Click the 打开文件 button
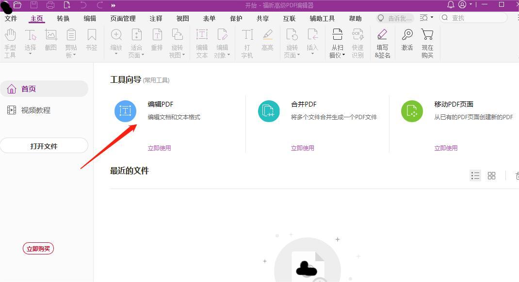Viewport: 519px width, 282px height. (44, 145)
